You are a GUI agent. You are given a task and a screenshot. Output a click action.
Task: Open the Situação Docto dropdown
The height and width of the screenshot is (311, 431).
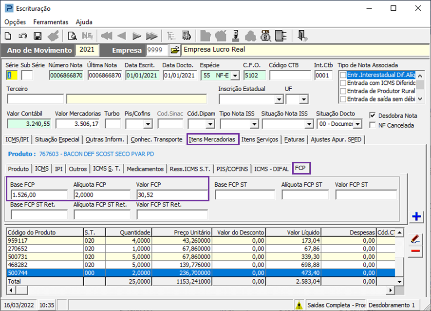[357, 124]
